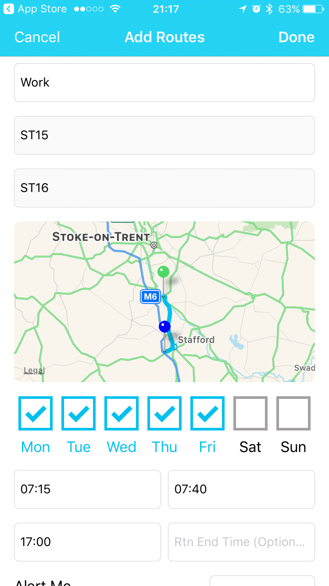329x586 pixels.
Task: Tap the Bluetooth icon in status bar
Action: point(269,9)
